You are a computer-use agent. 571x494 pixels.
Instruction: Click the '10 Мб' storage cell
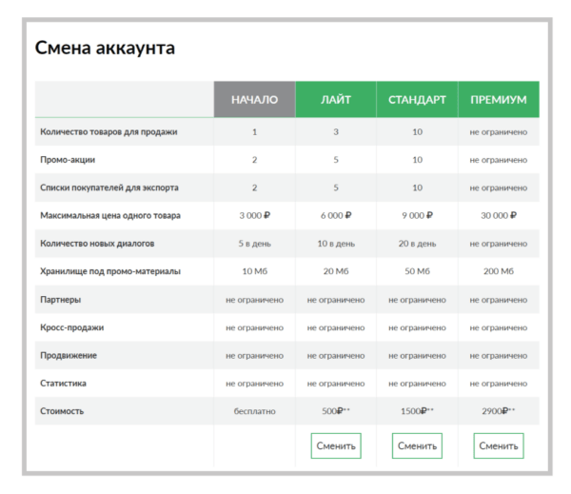tap(254, 271)
